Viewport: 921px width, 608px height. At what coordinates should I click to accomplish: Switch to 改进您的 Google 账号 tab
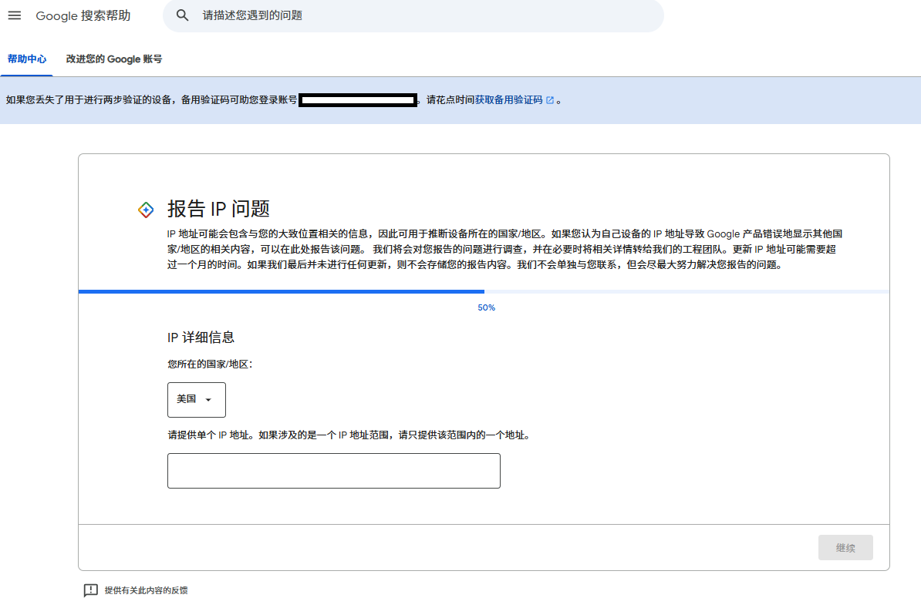click(x=114, y=59)
